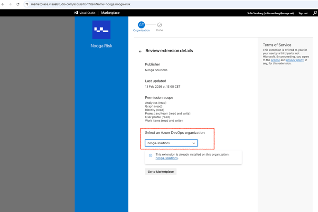Click Analytics (read) permission text
Viewport: 318px width, 212px height.
pos(156,103)
